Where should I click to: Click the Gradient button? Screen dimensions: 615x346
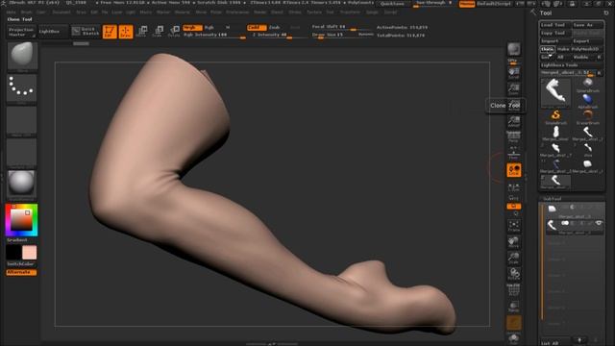pyautogui.click(x=17, y=239)
